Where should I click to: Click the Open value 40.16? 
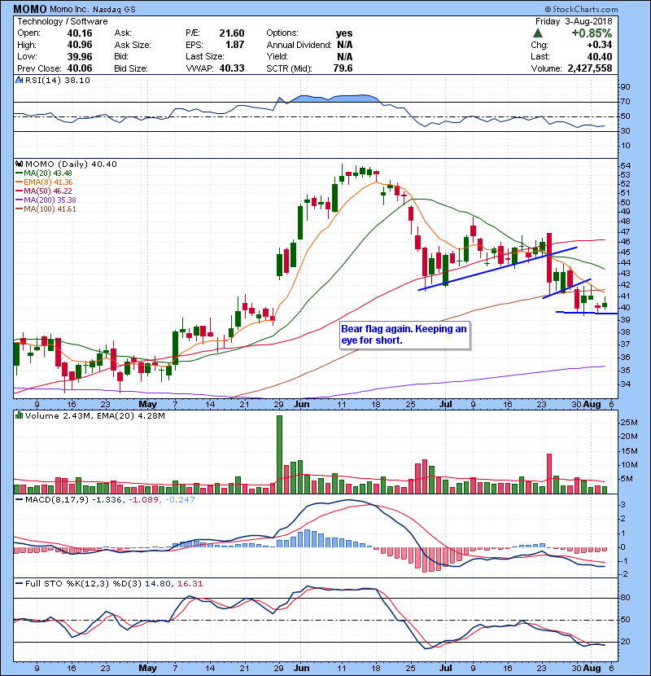pos(80,33)
